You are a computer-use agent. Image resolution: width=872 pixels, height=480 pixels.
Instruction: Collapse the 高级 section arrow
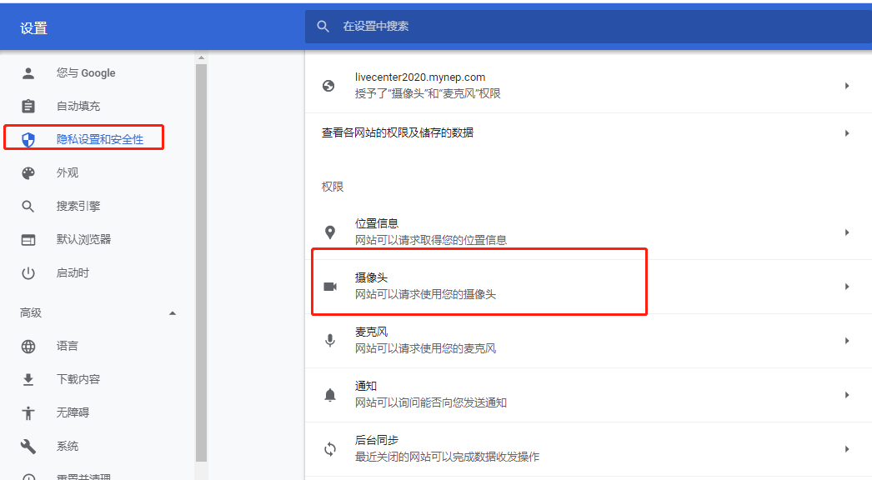(173, 312)
